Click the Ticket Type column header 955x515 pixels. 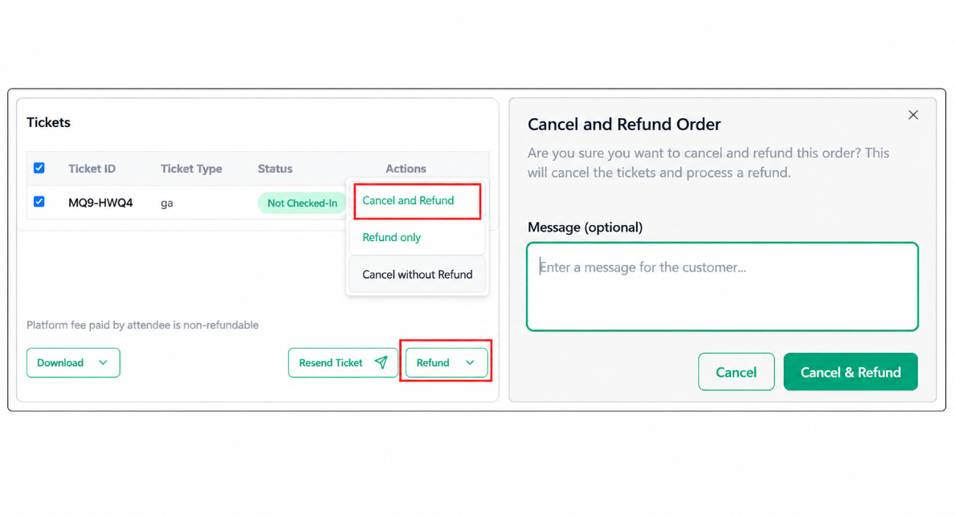coord(191,169)
